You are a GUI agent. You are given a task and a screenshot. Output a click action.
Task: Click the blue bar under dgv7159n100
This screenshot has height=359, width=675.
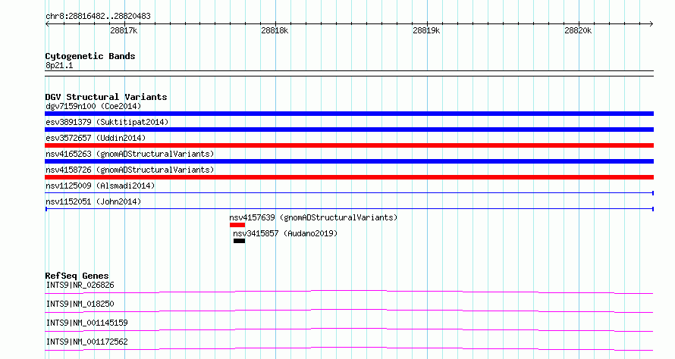349,114
